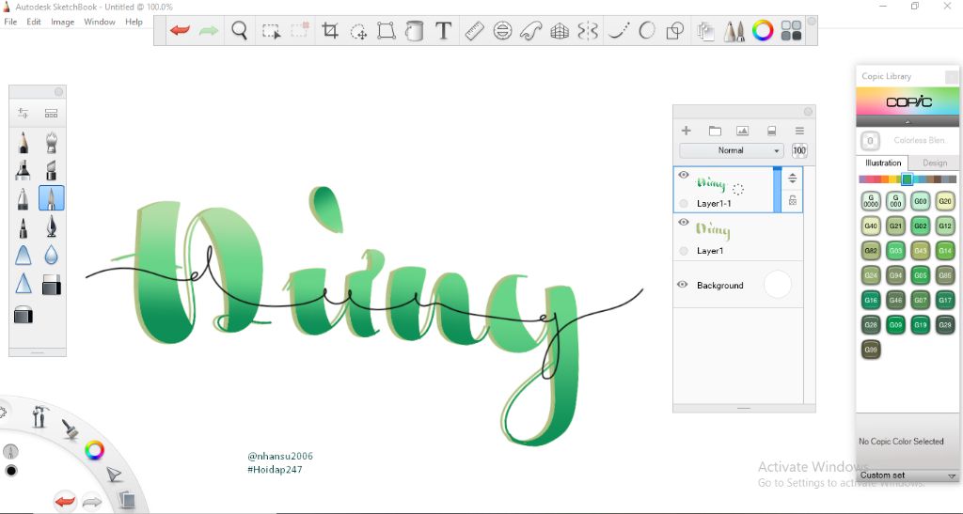This screenshot has height=514, width=963.
Task: Select the Text tool
Action: click(x=443, y=30)
